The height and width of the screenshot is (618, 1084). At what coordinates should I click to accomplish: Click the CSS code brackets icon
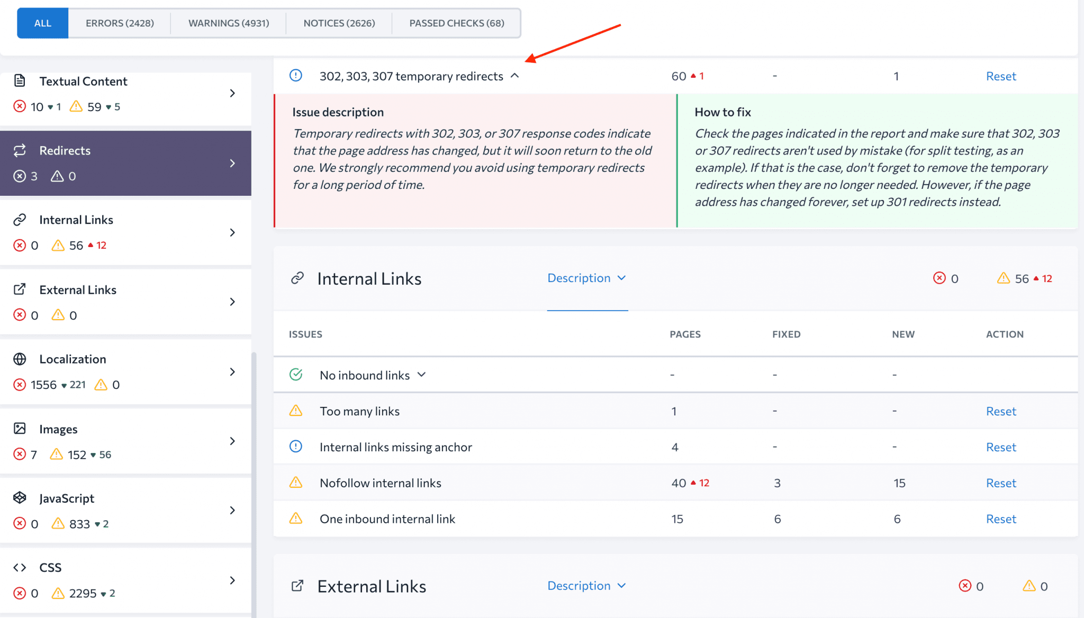20,567
